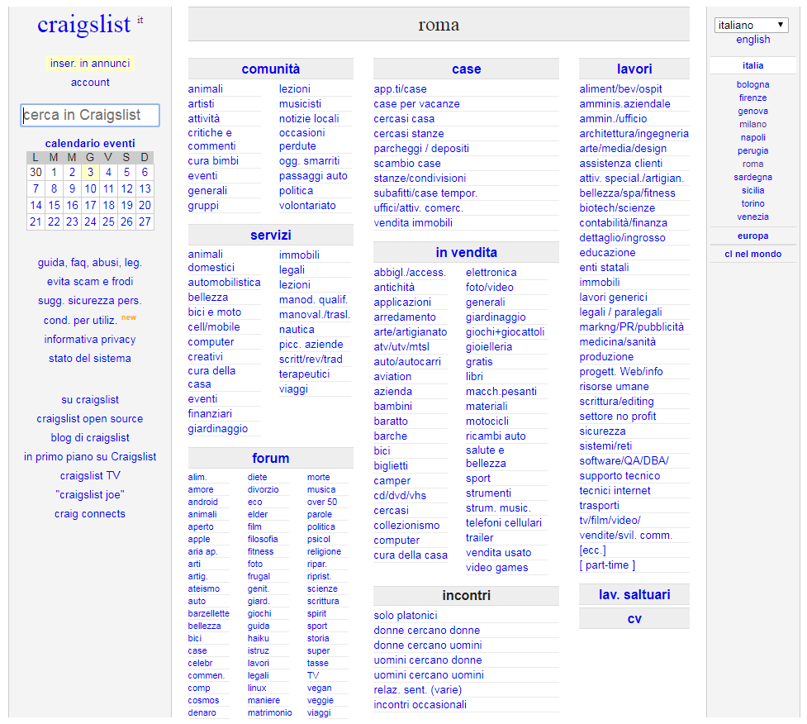Viewport: 807px width, 724px height.
Task: Open the forum section header
Action: coord(271,458)
